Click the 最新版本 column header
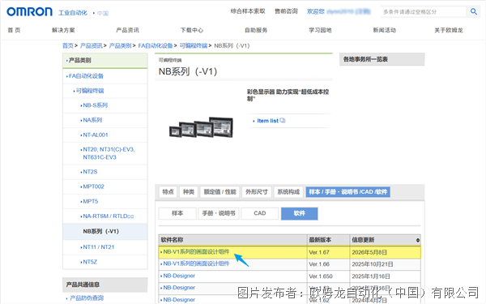This screenshot has height=304, width=486. click(328, 240)
